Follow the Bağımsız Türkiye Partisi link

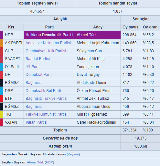pyautogui.click(x=46, y=99)
